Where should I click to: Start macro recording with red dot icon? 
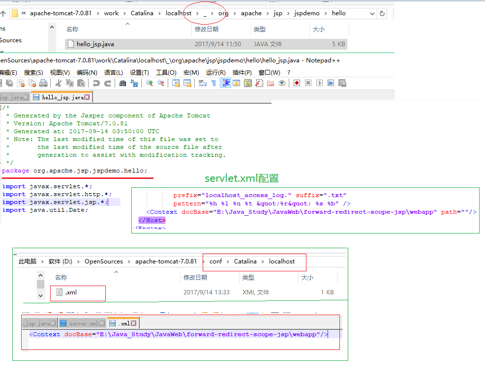(x=297, y=83)
